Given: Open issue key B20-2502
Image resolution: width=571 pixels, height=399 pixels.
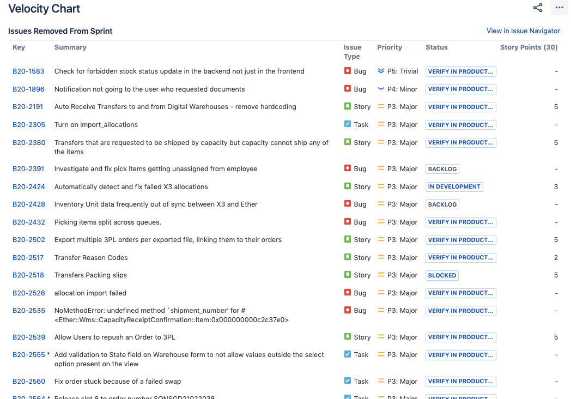Looking at the screenshot, I should [x=29, y=239].
